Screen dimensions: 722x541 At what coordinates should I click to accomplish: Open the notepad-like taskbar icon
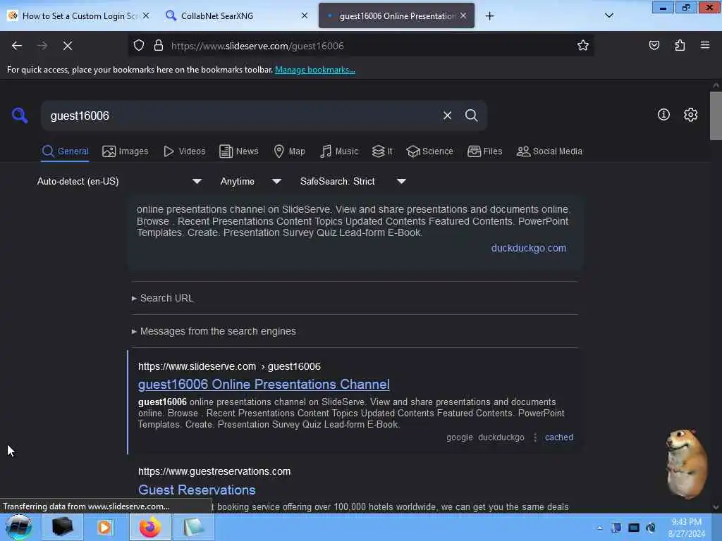[x=193, y=527]
